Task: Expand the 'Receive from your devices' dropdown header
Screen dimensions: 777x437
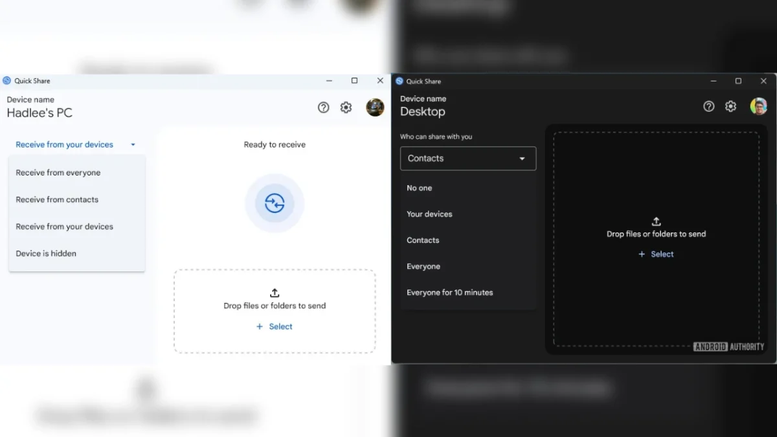Action: pyautogui.click(x=76, y=145)
